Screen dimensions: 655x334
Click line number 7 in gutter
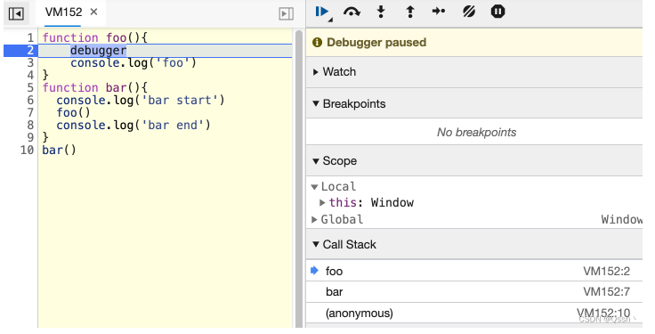[30, 113]
